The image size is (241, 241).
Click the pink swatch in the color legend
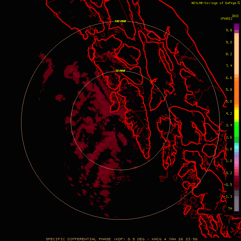pyautogui.click(x=236, y=162)
